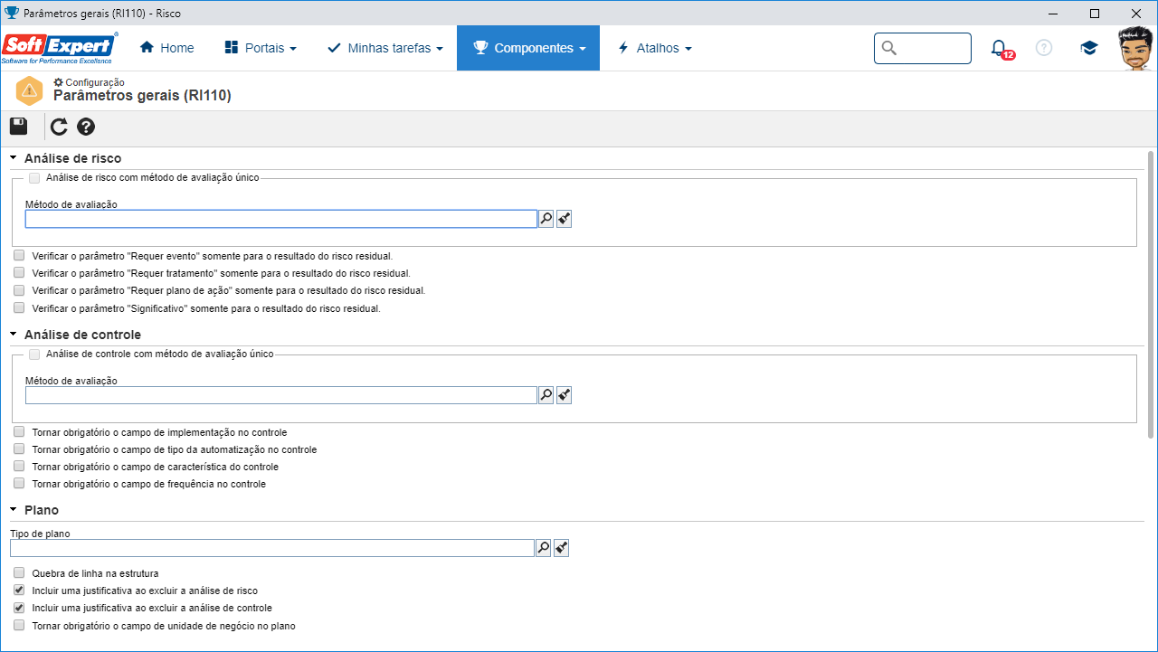Focus the control Método de avaliação input
The width and height of the screenshot is (1158, 652).
[281, 395]
